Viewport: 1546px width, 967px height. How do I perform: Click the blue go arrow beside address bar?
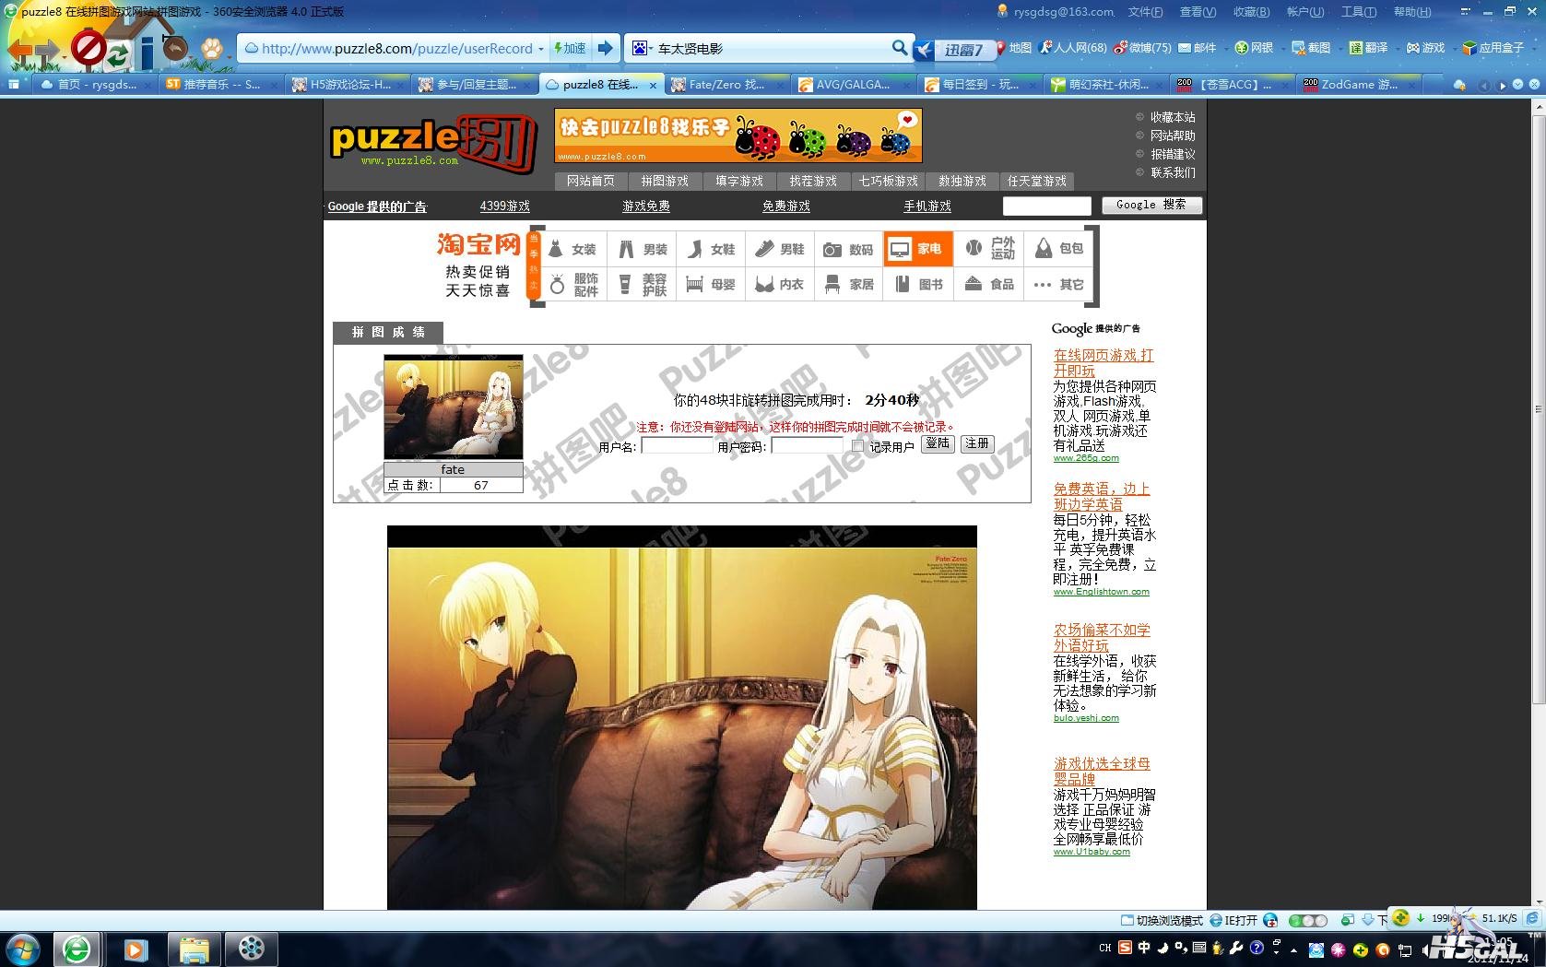[605, 48]
